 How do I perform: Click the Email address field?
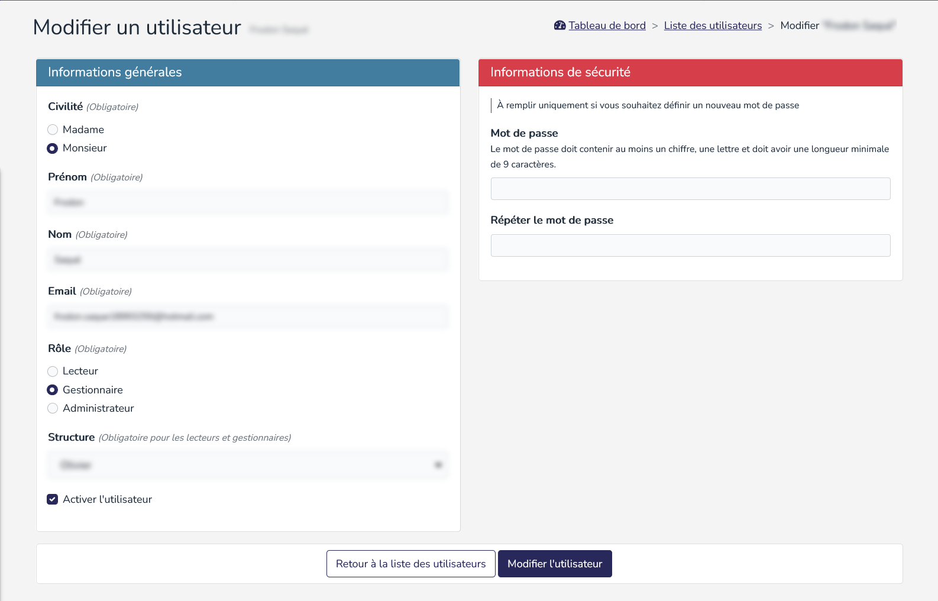pos(248,316)
